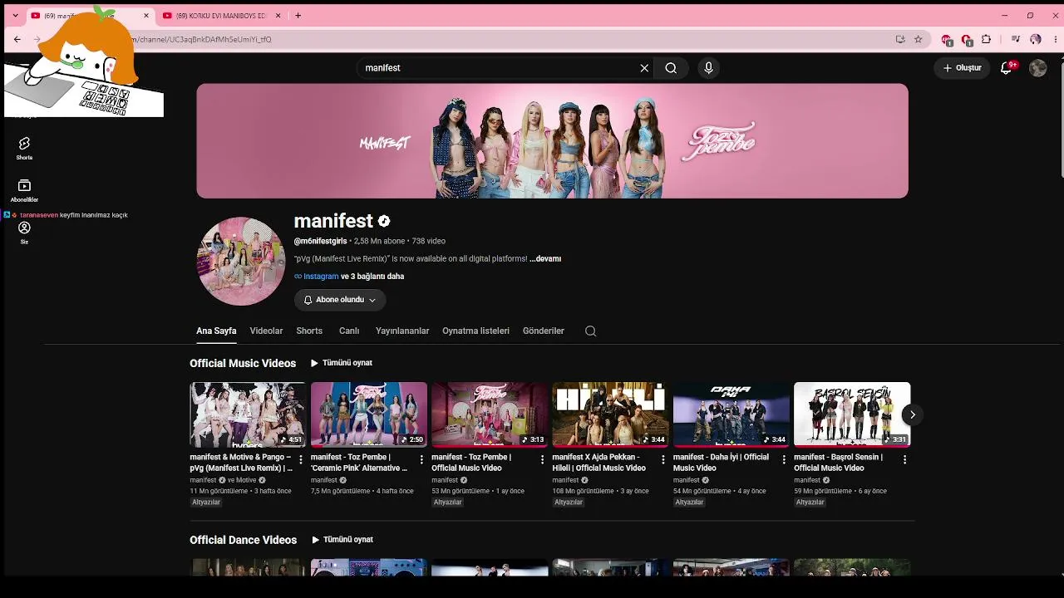Open the Gönderiler tab
This screenshot has width=1064, height=598.
[544, 331]
